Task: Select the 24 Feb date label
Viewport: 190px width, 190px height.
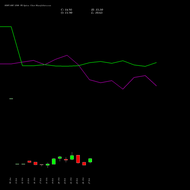Action: (71, 181)
